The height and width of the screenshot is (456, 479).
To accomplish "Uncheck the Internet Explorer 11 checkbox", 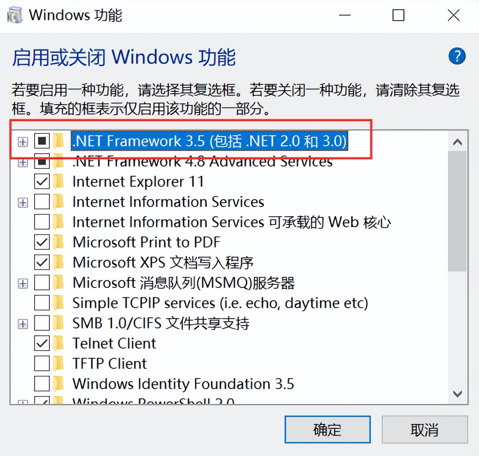I will point(42,182).
